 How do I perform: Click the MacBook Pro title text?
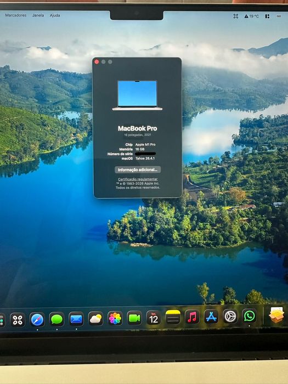[x=137, y=128]
